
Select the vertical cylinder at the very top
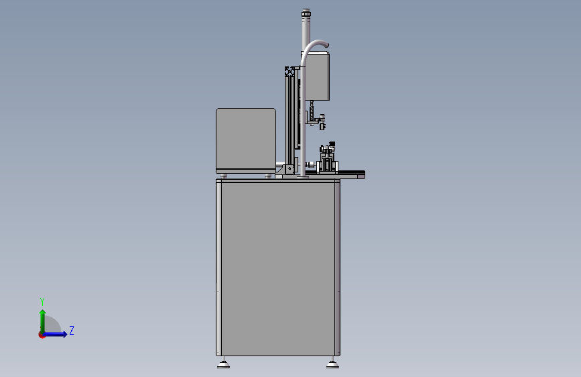pos(306,32)
